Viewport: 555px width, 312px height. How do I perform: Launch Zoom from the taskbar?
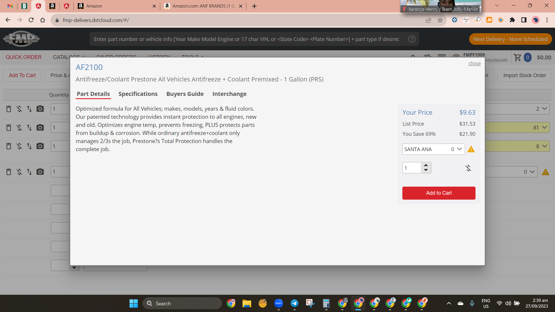click(x=278, y=303)
